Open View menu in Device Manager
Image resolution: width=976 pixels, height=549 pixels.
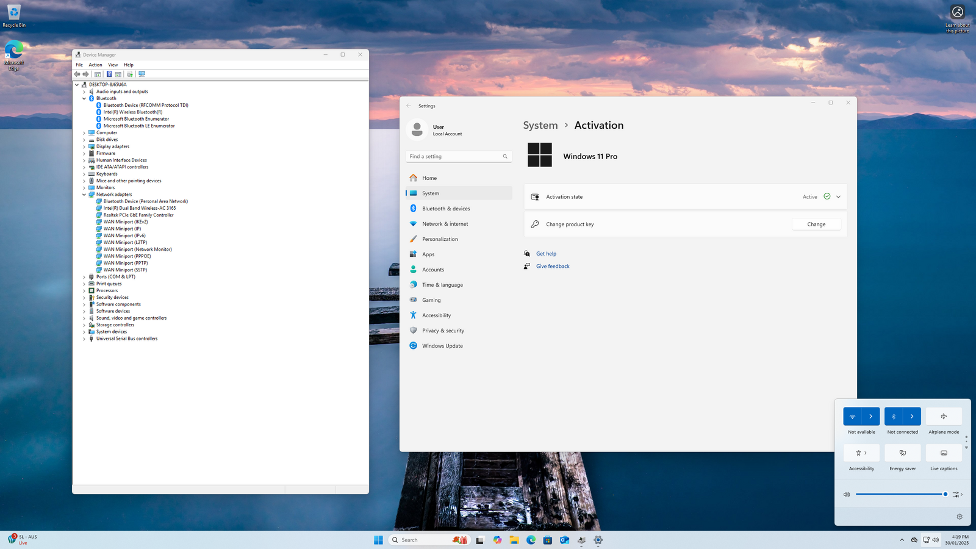(x=113, y=65)
